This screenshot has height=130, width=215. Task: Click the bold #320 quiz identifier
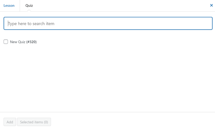click(31, 42)
